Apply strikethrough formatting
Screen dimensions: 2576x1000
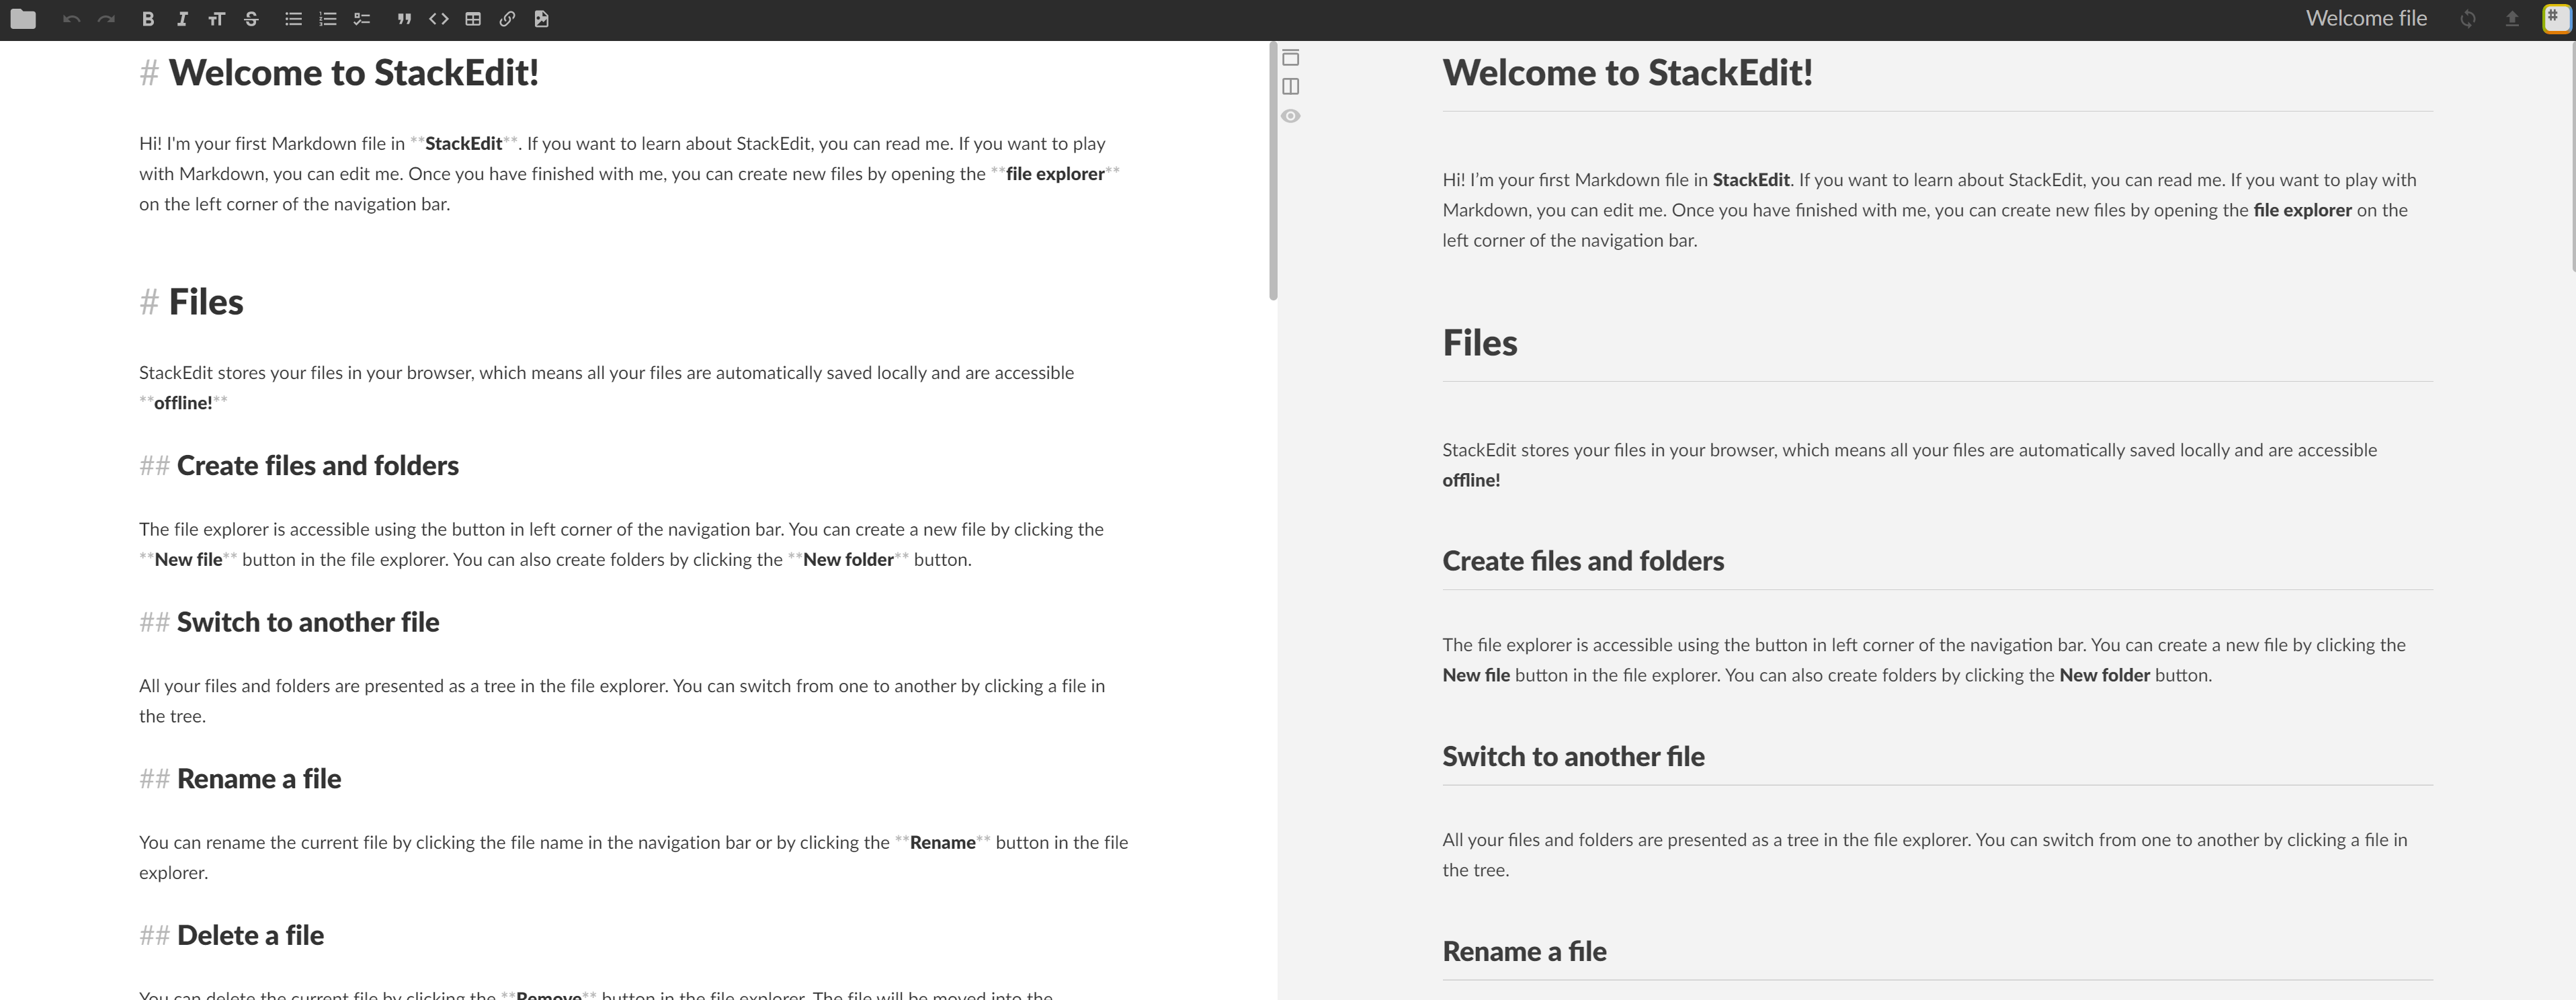250,18
